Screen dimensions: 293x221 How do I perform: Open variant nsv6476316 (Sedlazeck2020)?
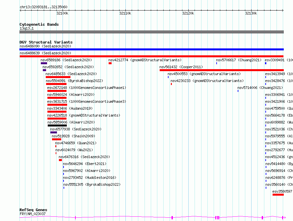(x=84, y=157)
